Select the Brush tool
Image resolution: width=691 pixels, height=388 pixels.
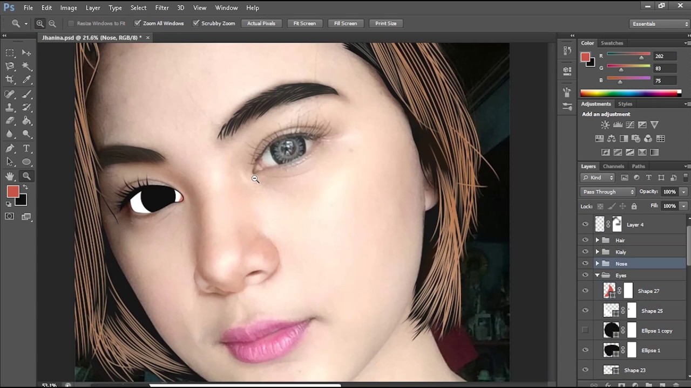tap(26, 94)
